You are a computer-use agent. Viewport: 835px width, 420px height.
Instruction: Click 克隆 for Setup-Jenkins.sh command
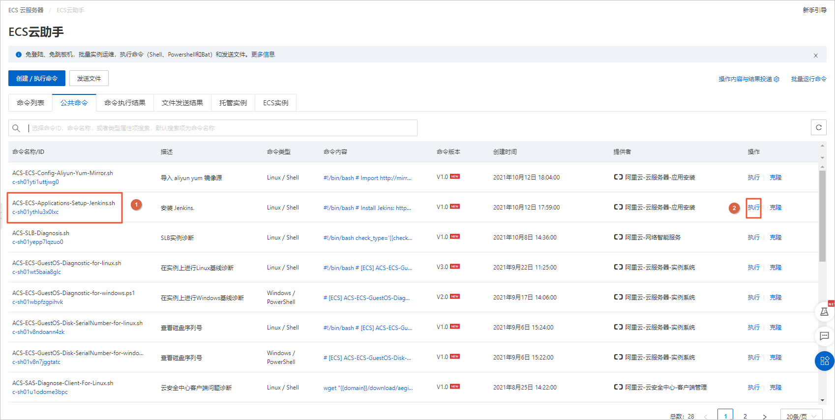(x=775, y=208)
